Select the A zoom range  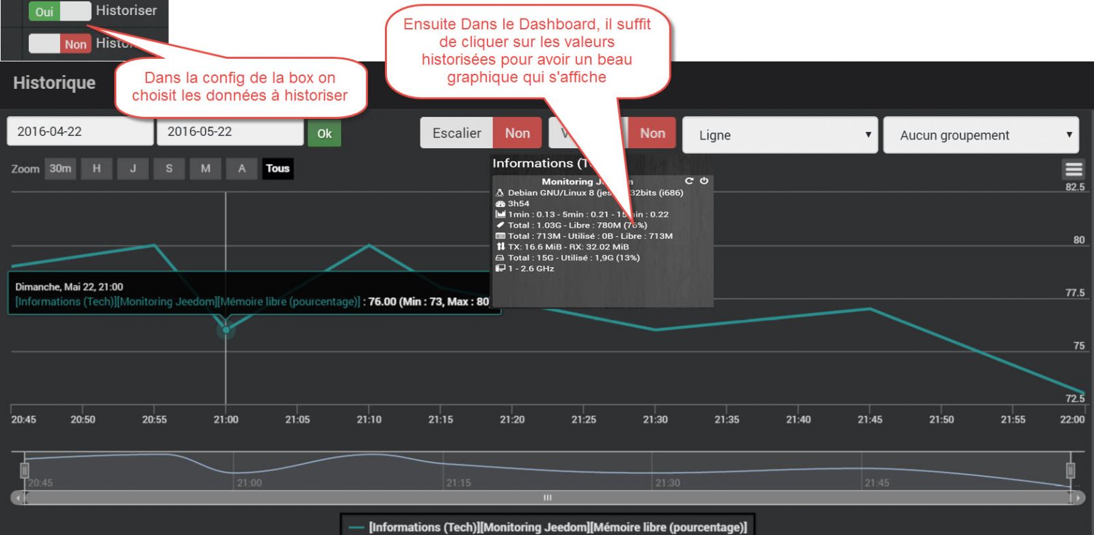point(241,169)
